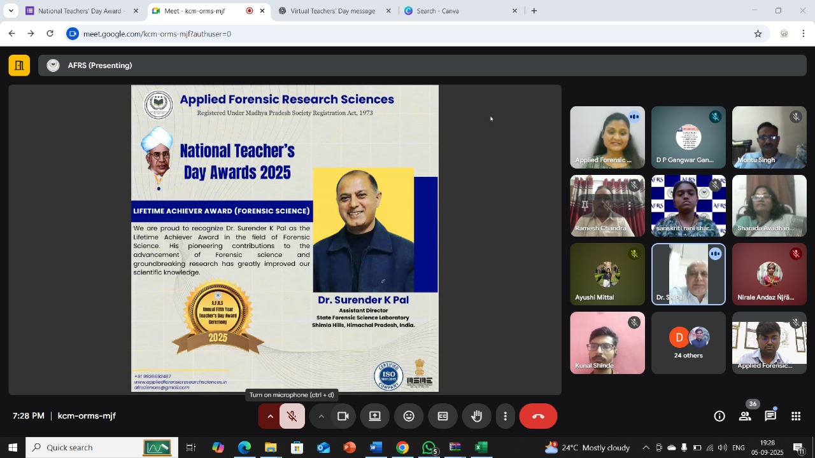
Task: Open more options on Ramesh Chandra tile
Action: [630, 205]
